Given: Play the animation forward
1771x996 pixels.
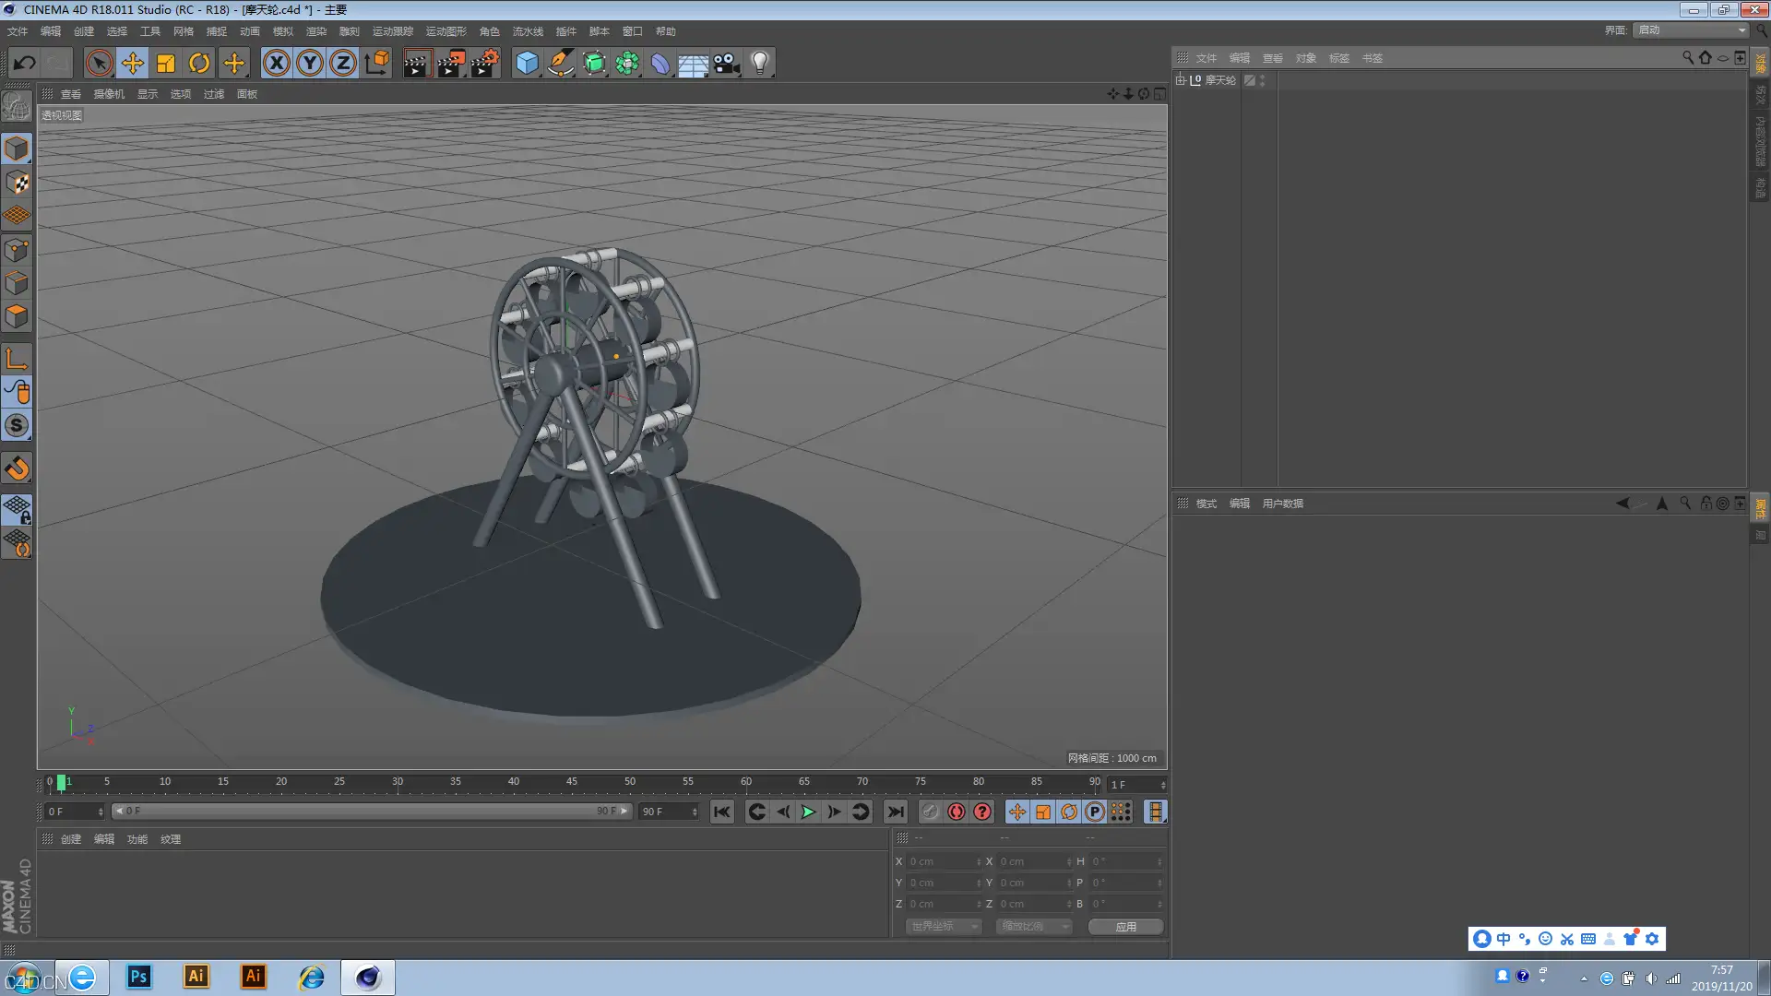Looking at the screenshot, I should pos(808,812).
